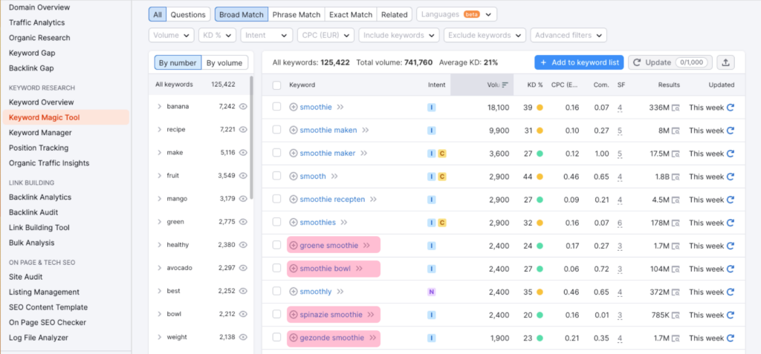The width and height of the screenshot is (761, 354).
Task: Toggle eye icon for avocado group
Action: point(243,268)
